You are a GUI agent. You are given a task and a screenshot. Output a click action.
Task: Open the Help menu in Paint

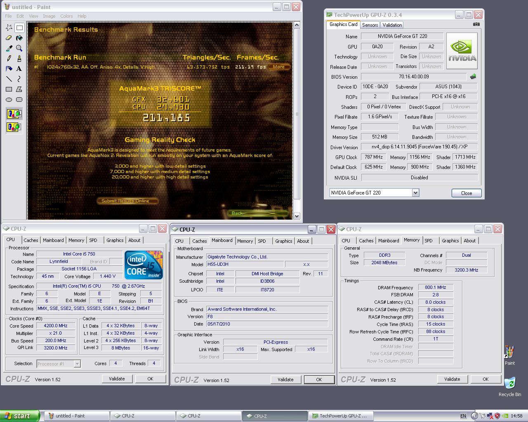point(82,16)
